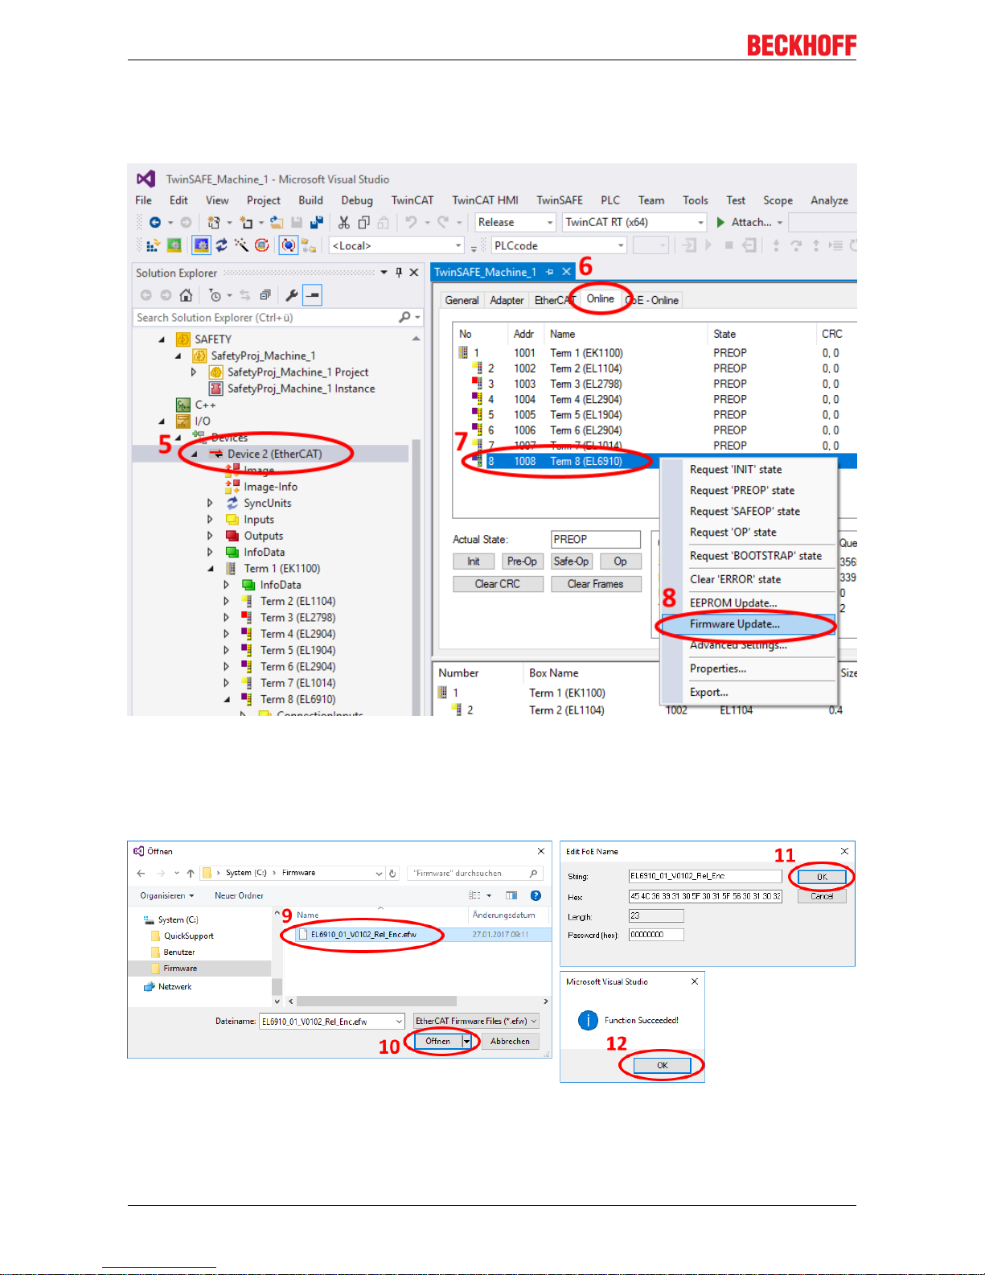Choose EEPROM Update... from context menu
This screenshot has width=985, height=1275.
tap(733, 603)
